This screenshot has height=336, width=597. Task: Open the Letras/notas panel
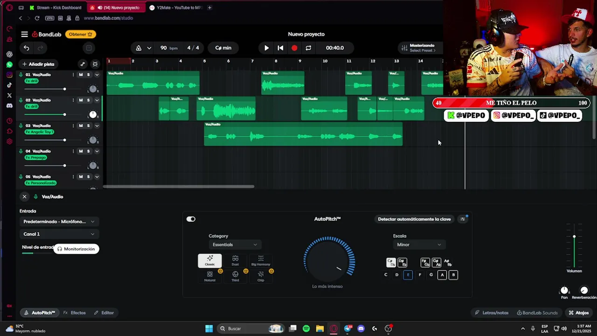pos(492,313)
